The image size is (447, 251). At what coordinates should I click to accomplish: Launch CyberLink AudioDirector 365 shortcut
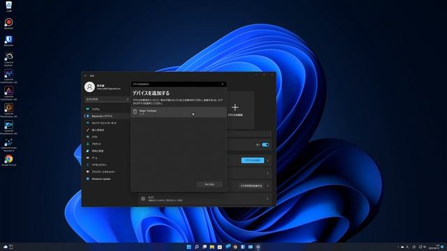[x=8, y=76]
